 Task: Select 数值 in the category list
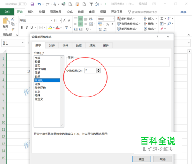click(47, 62)
